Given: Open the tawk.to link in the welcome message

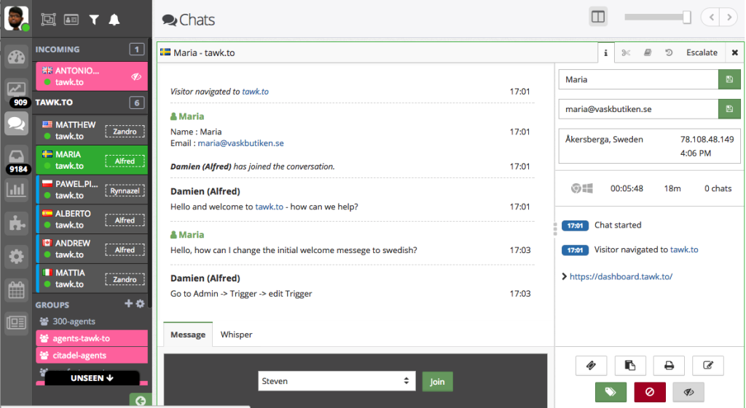Looking at the screenshot, I should click(x=270, y=207).
